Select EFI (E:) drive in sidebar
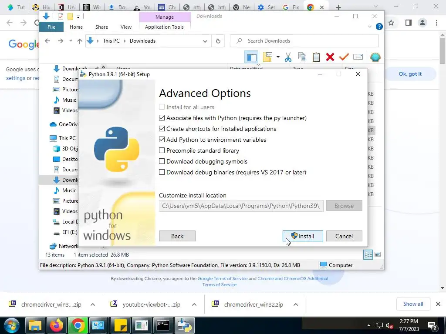The height and width of the screenshot is (334, 446). (65, 232)
